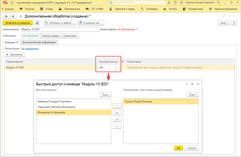The height and width of the screenshot is (157, 241).
Task: Edit the Наименование field
Action: pos(60,29)
